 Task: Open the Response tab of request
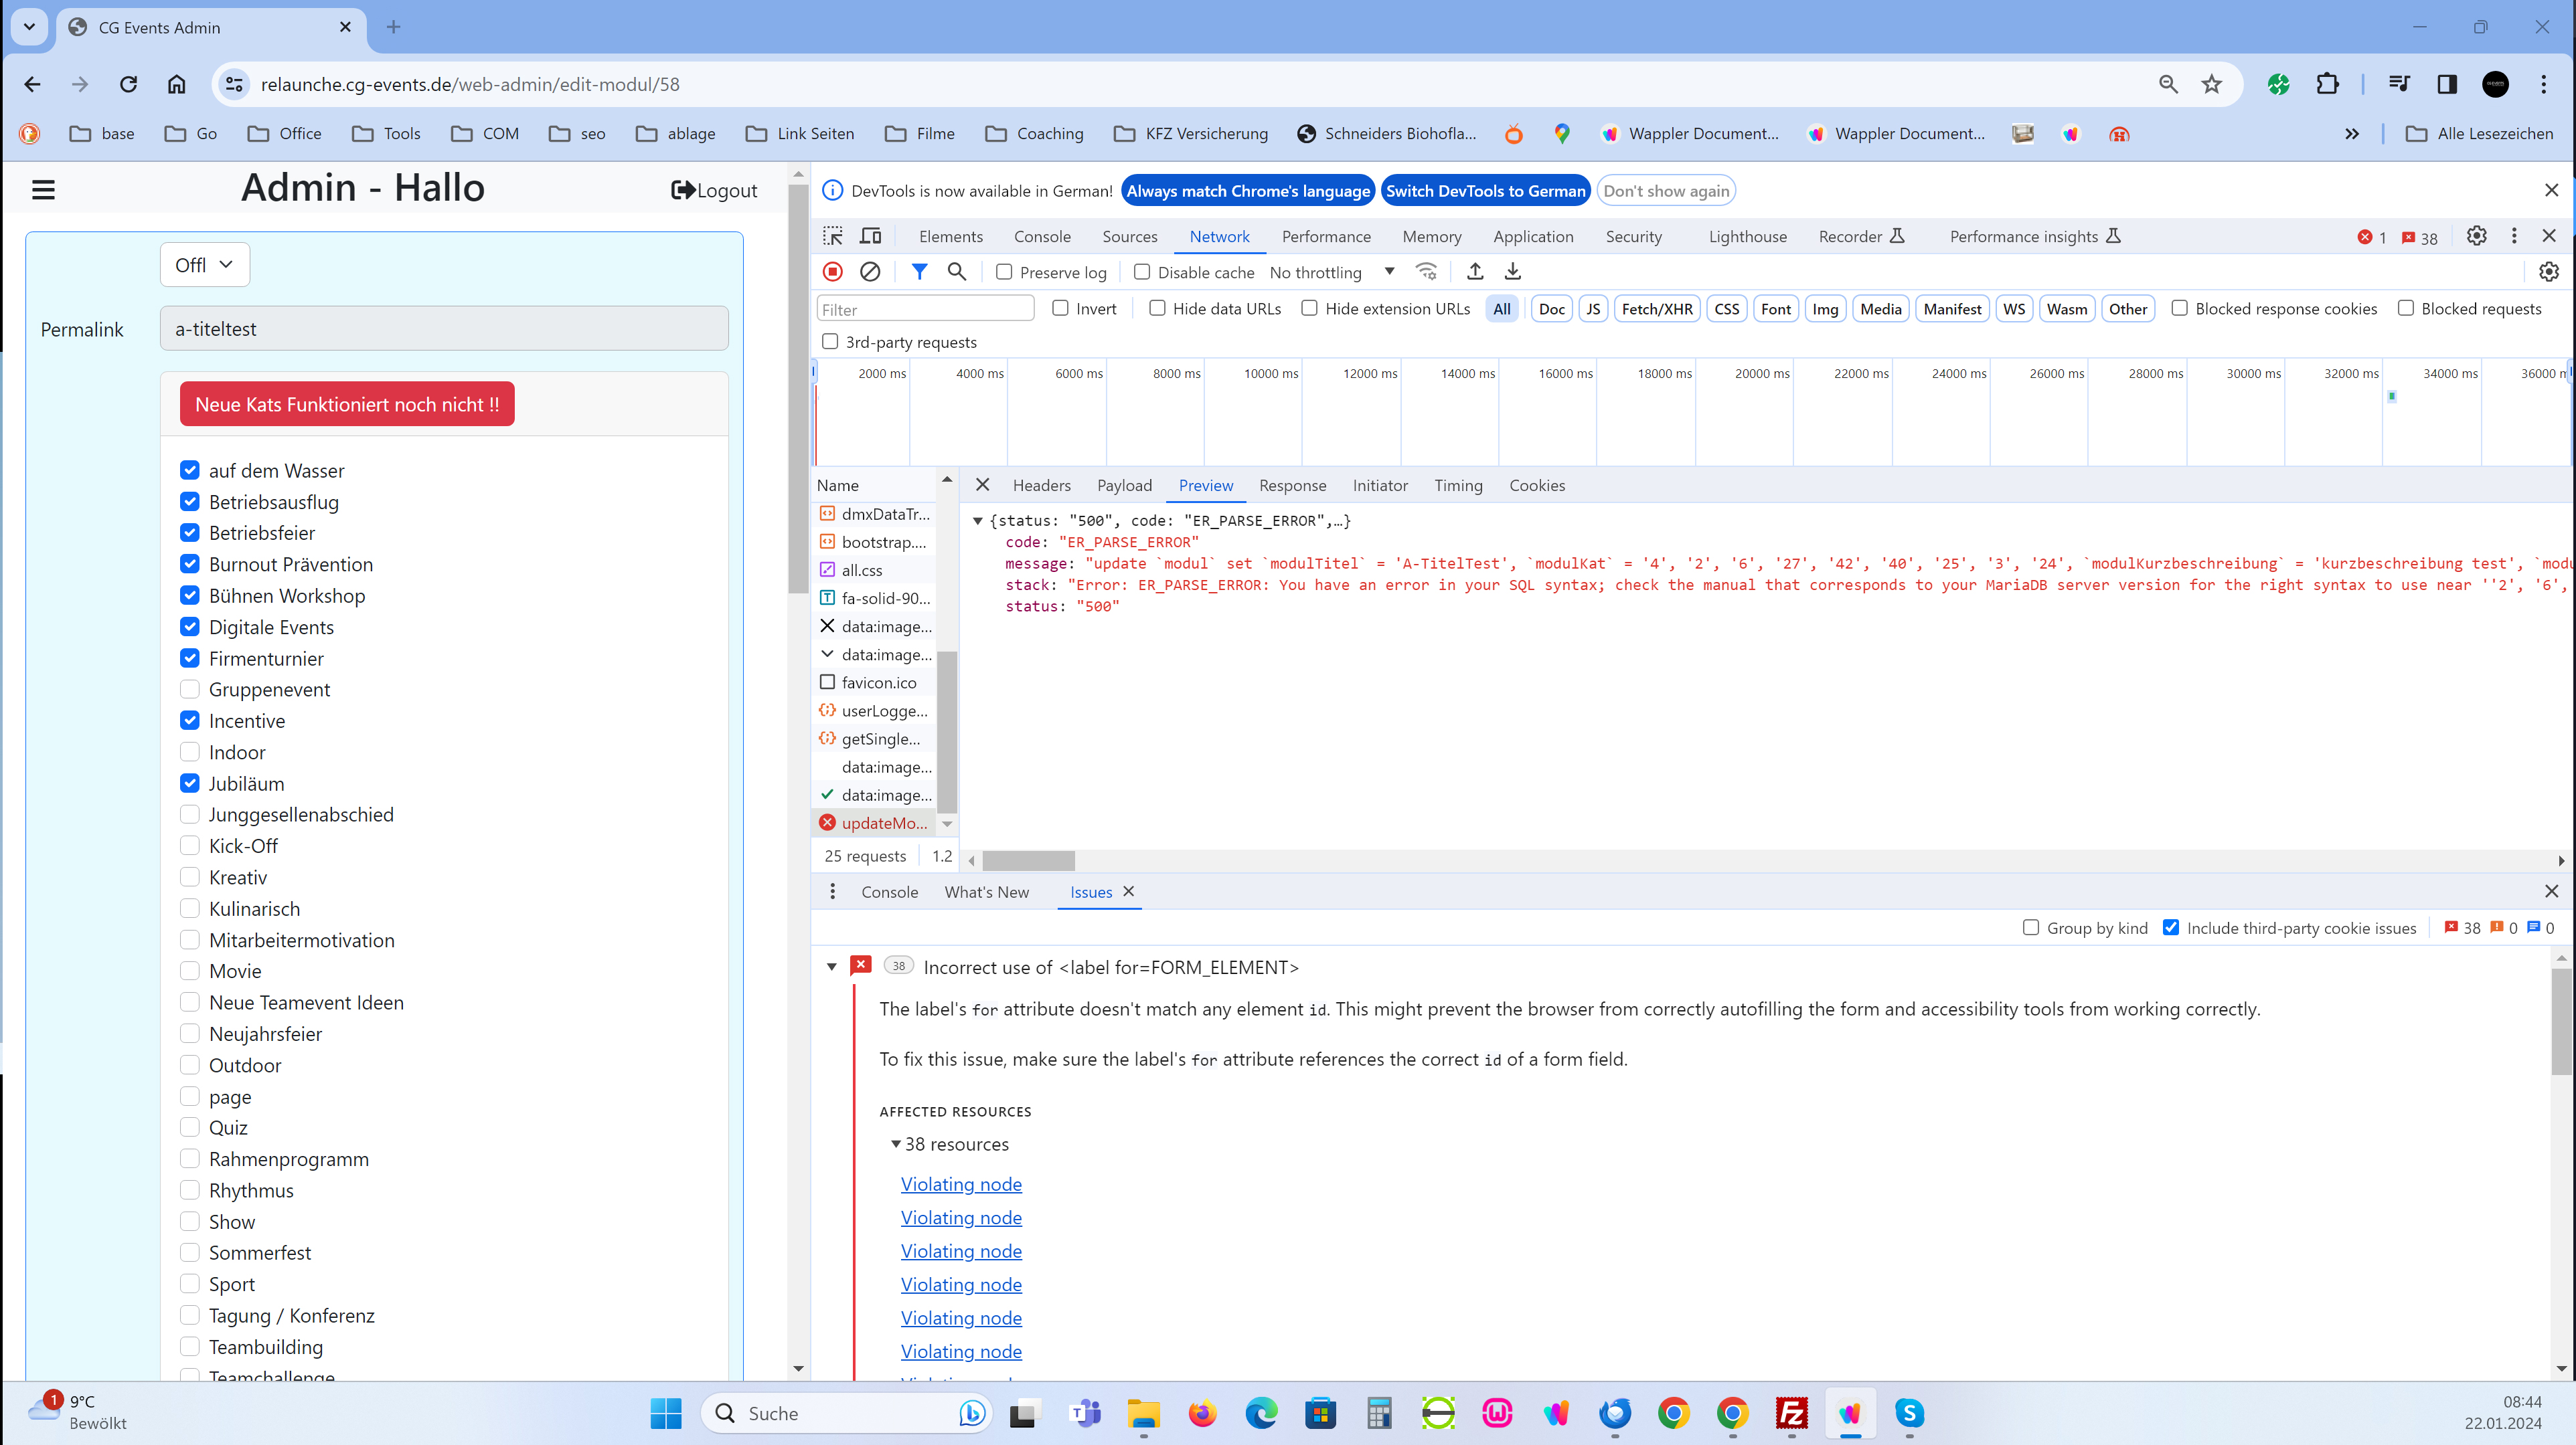(x=1292, y=486)
